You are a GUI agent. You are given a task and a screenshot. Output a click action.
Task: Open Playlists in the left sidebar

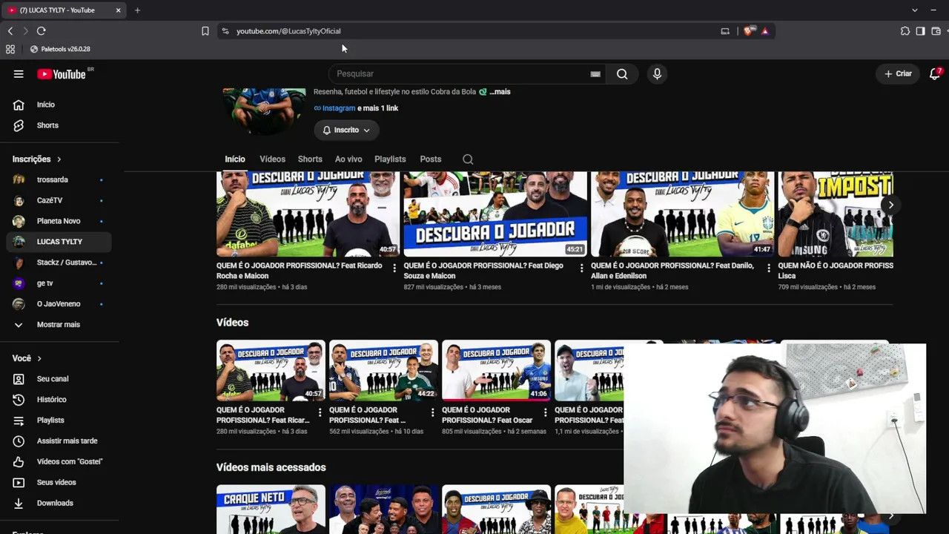pyautogui.click(x=59, y=421)
